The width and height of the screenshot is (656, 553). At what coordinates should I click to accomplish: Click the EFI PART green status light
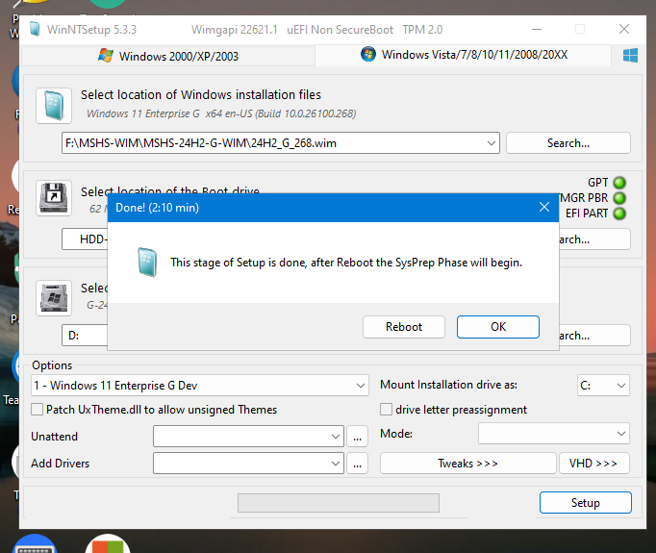(619, 214)
